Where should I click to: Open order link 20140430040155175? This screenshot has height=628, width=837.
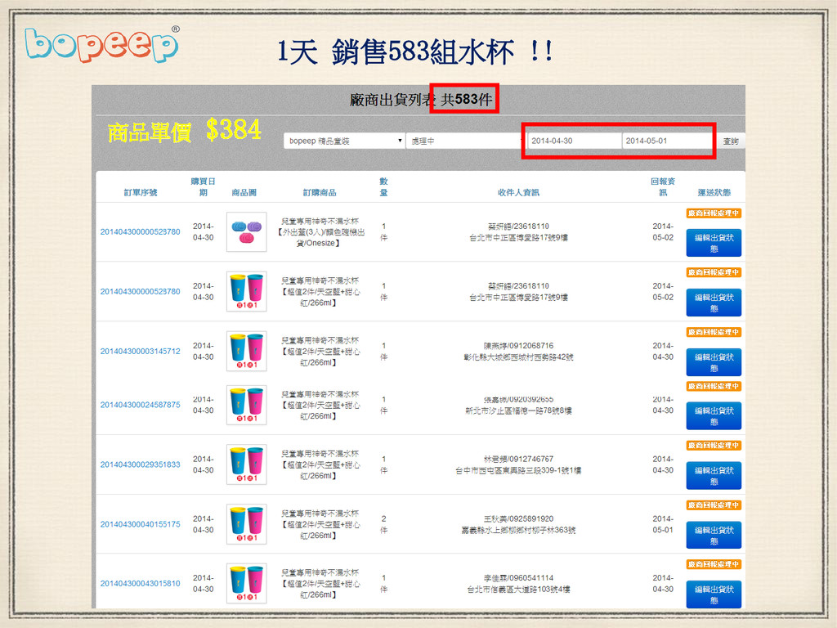[141, 524]
